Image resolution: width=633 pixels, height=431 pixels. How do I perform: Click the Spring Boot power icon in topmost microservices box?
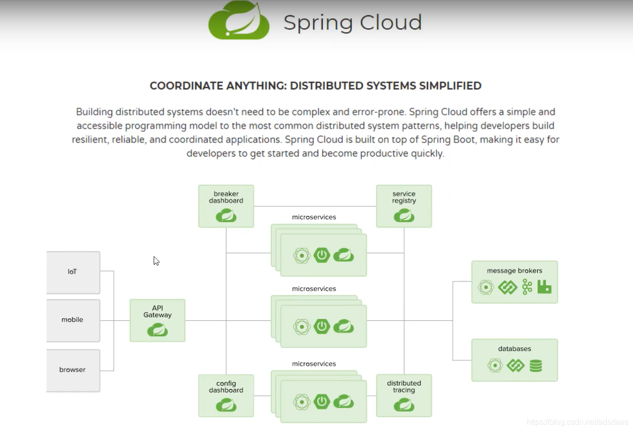tap(322, 255)
